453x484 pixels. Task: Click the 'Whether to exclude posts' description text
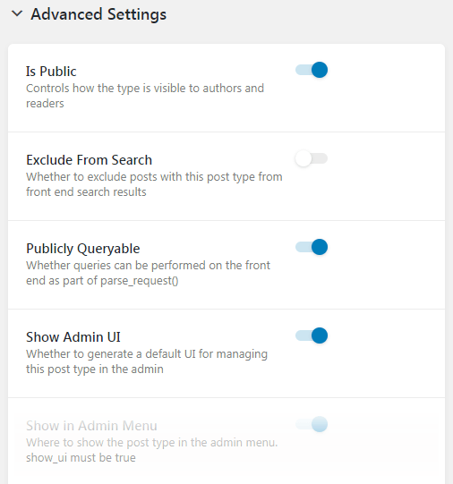pos(154,184)
